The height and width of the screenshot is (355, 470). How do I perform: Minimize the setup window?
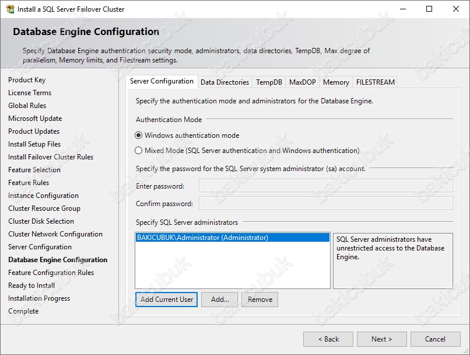403,9
